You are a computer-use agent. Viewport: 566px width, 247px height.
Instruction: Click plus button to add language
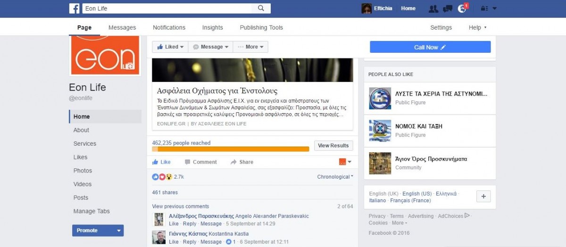[484, 197]
